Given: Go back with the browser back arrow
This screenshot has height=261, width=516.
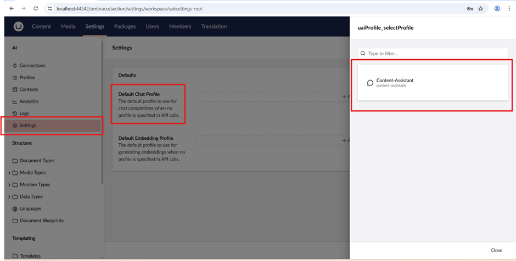Looking at the screenshot, I should (12, 9).
